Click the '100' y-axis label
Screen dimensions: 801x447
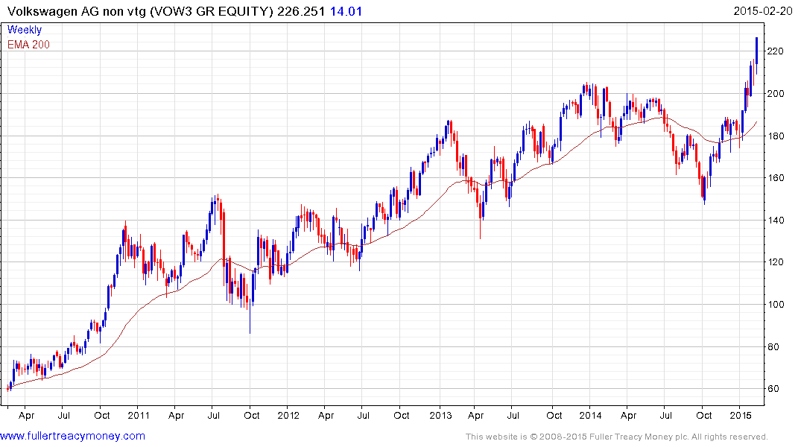[x=776, y=305]
